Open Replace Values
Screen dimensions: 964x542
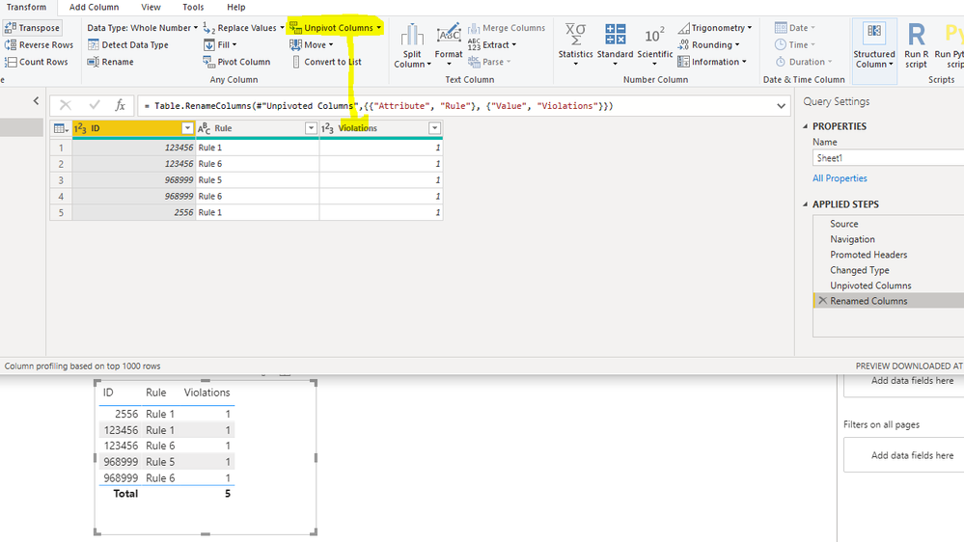243,28
